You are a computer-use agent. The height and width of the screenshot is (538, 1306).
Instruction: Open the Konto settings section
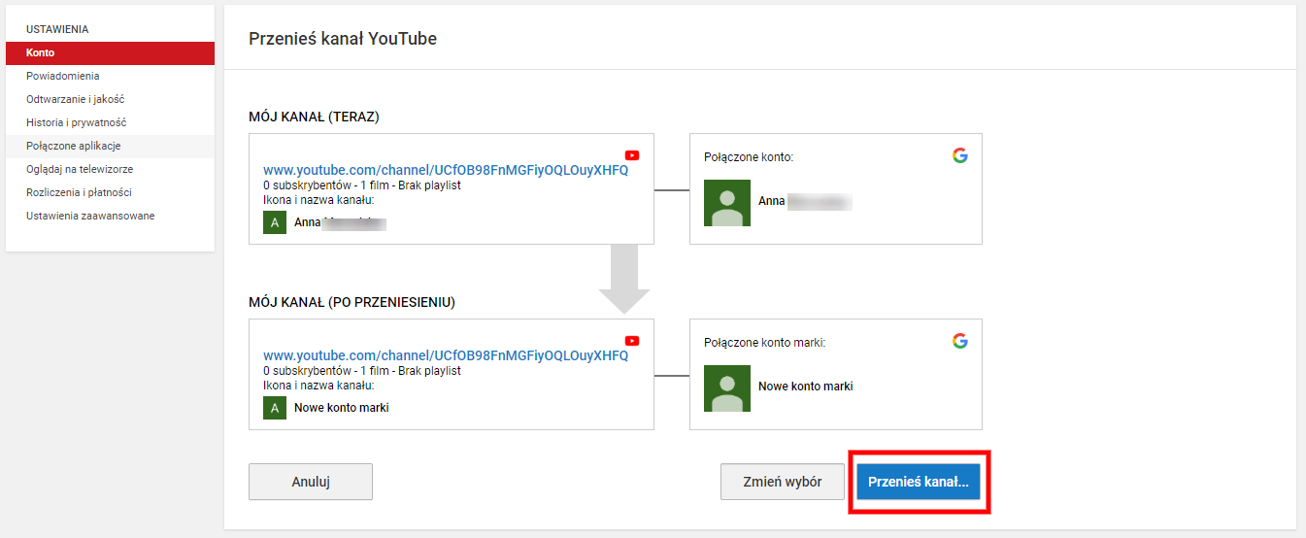point(110,52)
